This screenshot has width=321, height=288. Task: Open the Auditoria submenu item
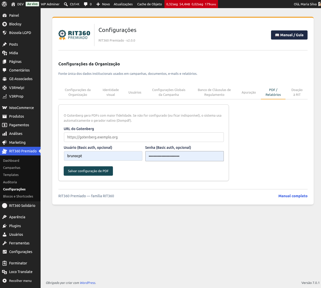coord(10,182)
